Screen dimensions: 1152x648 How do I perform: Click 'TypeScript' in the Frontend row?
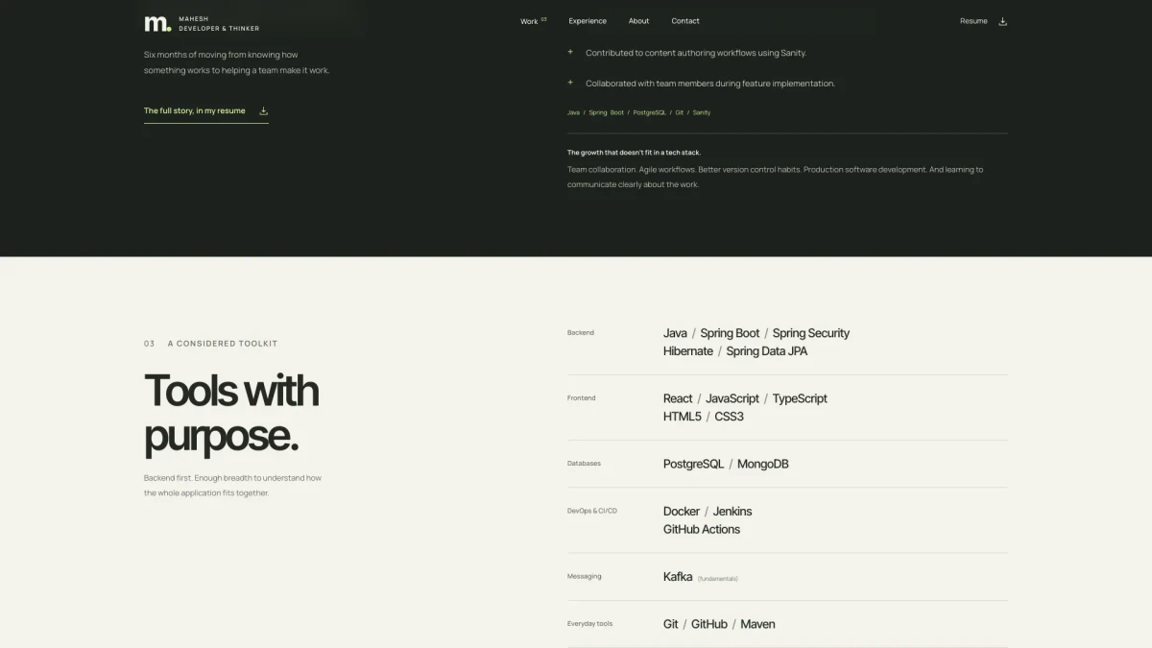pos(800,398)
